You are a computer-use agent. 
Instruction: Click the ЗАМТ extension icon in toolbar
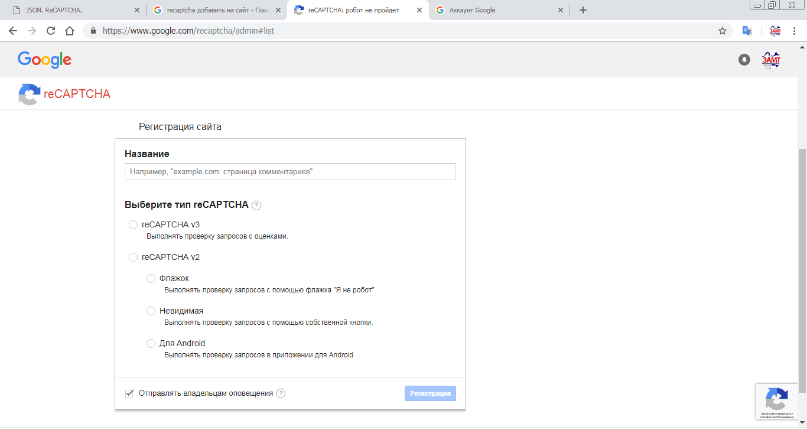click(775, 31)
